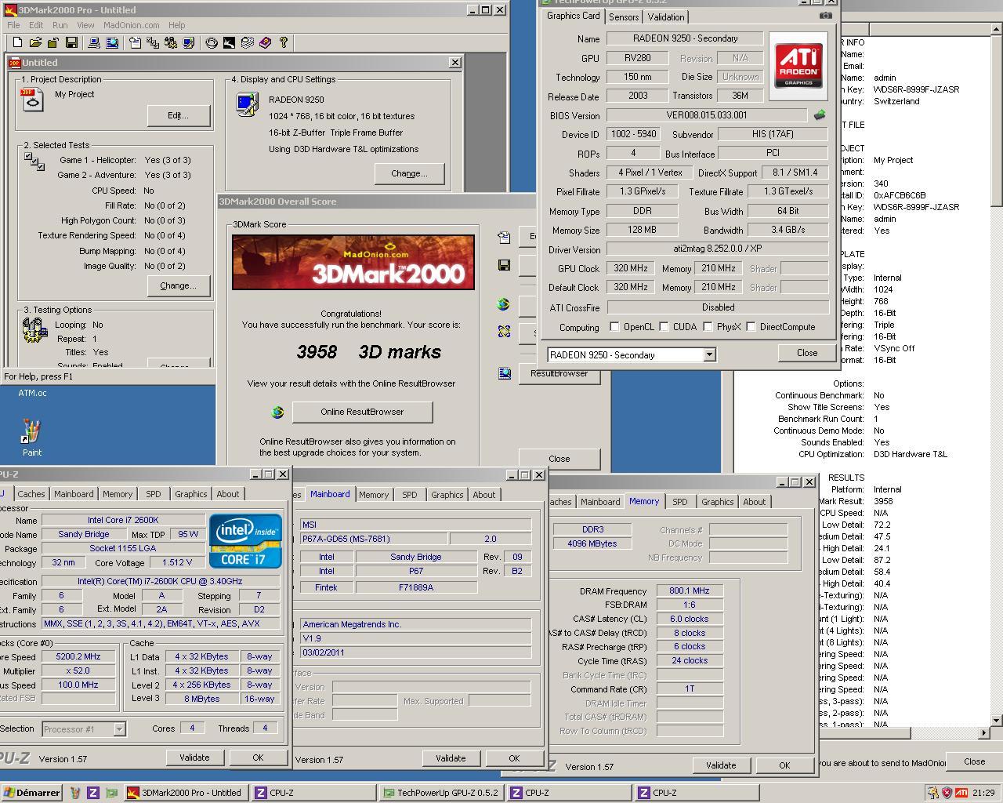
Task: Open the SPD tab in memory CPU-Z window
Action: (679, 502)
